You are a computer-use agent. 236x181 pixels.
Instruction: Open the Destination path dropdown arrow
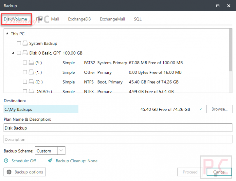point(200,109)
